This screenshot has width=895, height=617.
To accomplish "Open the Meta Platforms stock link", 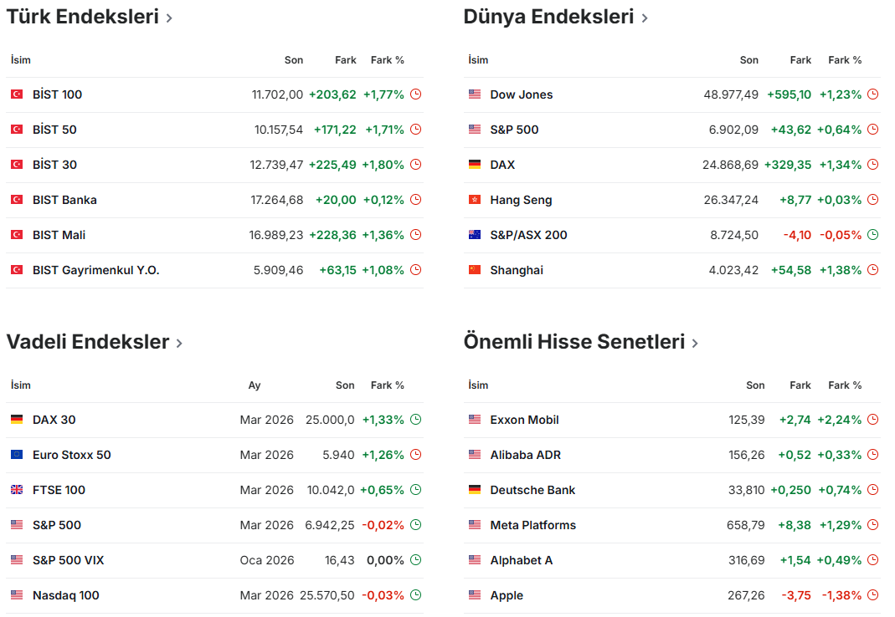I will [x=532, y=525].
